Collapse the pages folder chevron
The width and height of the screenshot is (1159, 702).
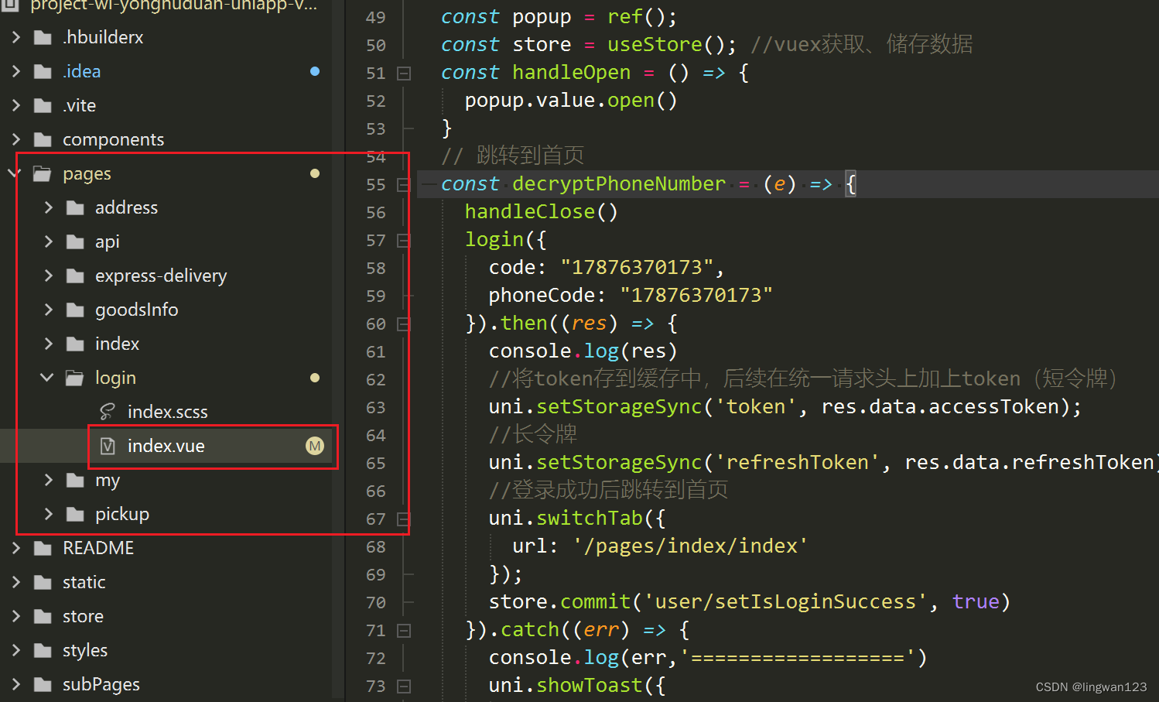click(14, 173)
